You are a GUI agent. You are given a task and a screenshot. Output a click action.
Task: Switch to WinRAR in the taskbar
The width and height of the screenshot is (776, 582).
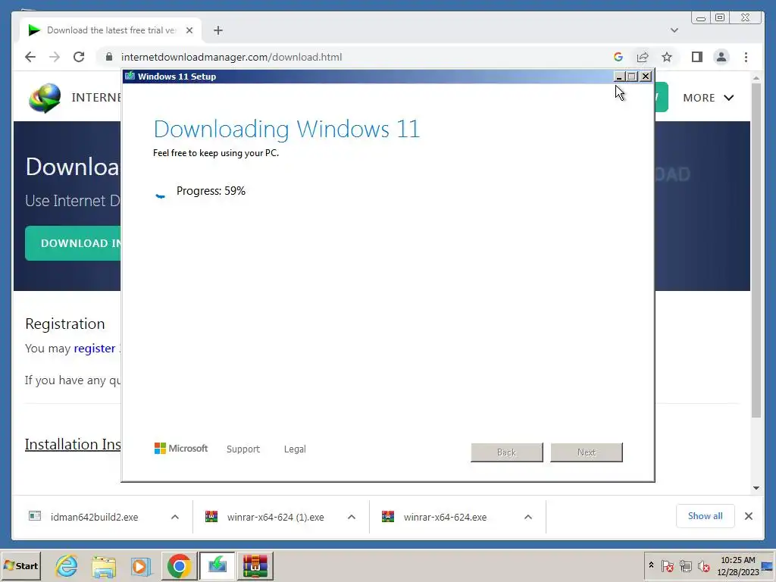255,565
